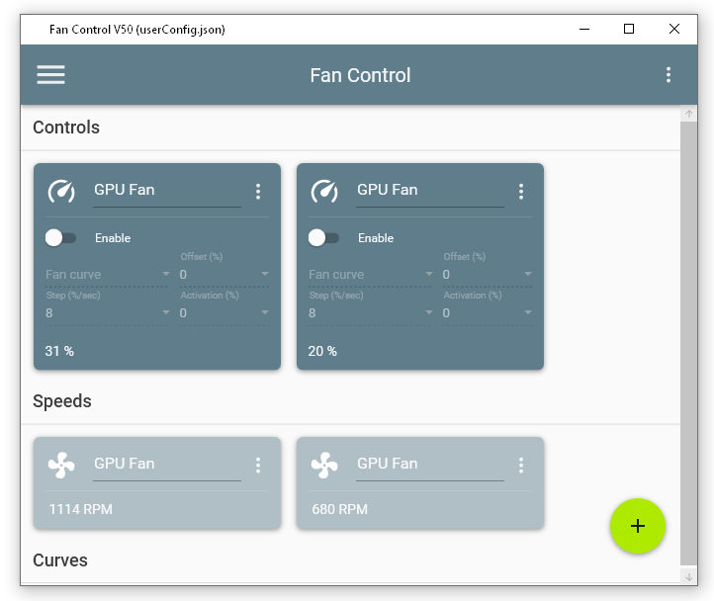Click Enable label on 31 % control card
Screen dimensions: 714x601
pyautogui.click(x=113, y=237)
